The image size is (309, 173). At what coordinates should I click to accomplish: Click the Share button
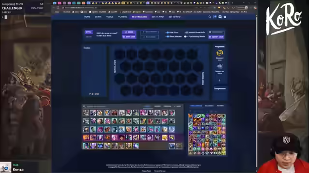point(129,32)
